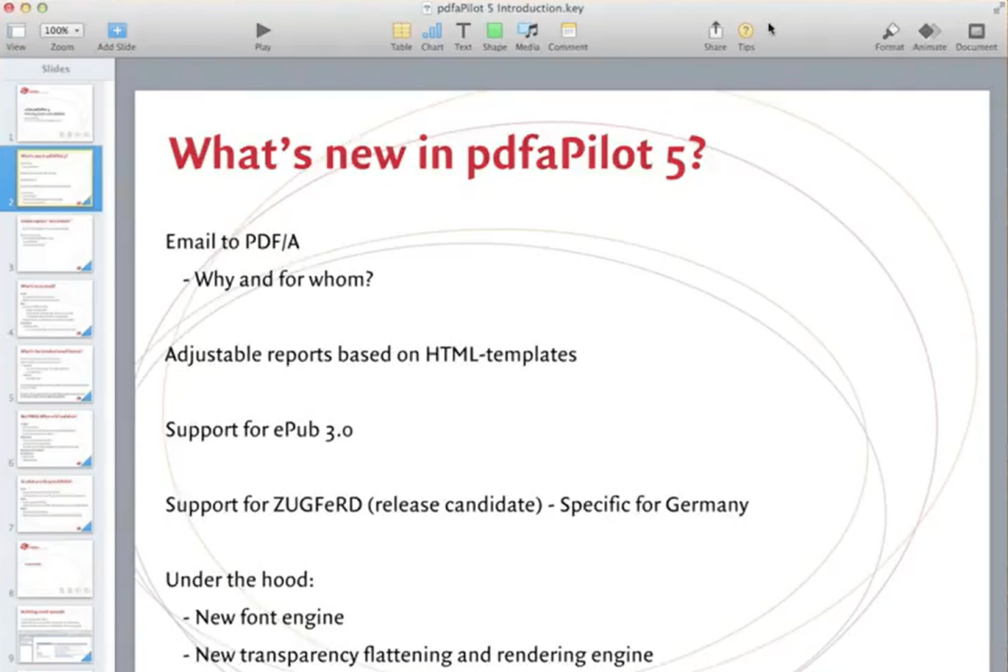Click the 'Email to PDF/A' line

pyautogui.click(x=232, y=242)
